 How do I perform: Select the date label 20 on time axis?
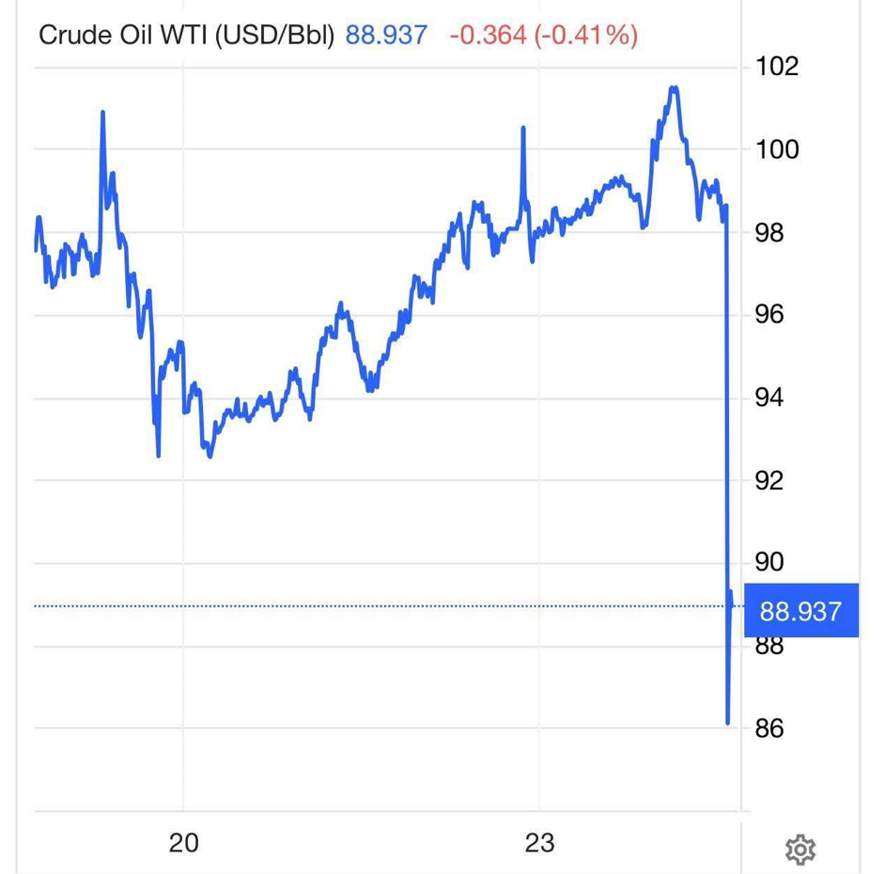point(184,843)
